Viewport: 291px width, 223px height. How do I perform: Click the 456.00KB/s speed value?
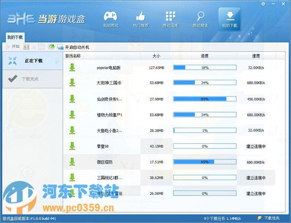256,99
